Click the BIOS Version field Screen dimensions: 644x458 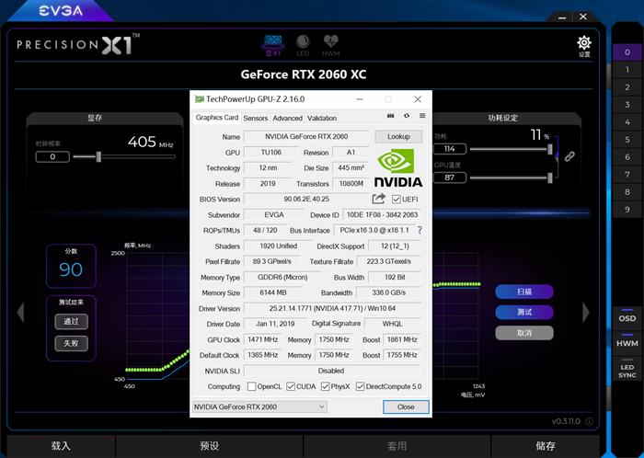pyautogui.click(x=306, y=199)
